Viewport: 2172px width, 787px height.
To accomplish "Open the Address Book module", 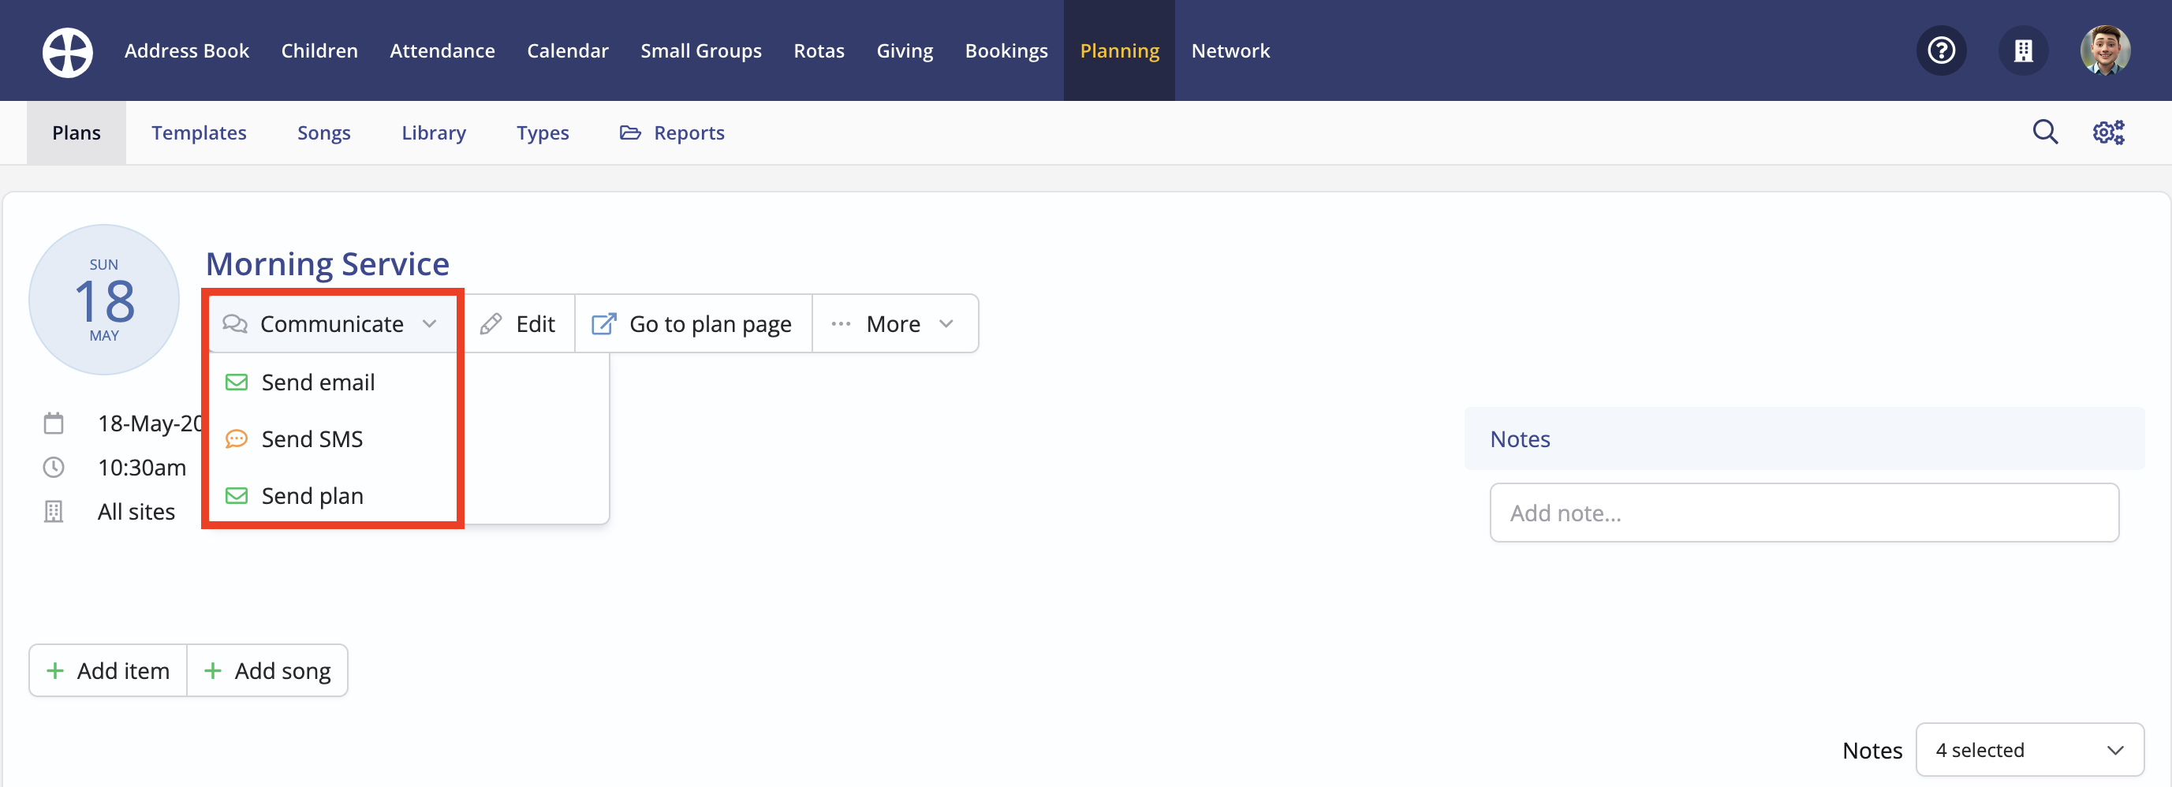I will (186, 50).
